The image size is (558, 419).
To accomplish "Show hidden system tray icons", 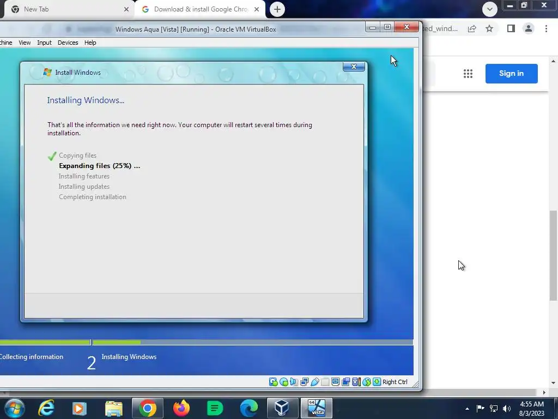I will tap(467, 409).
